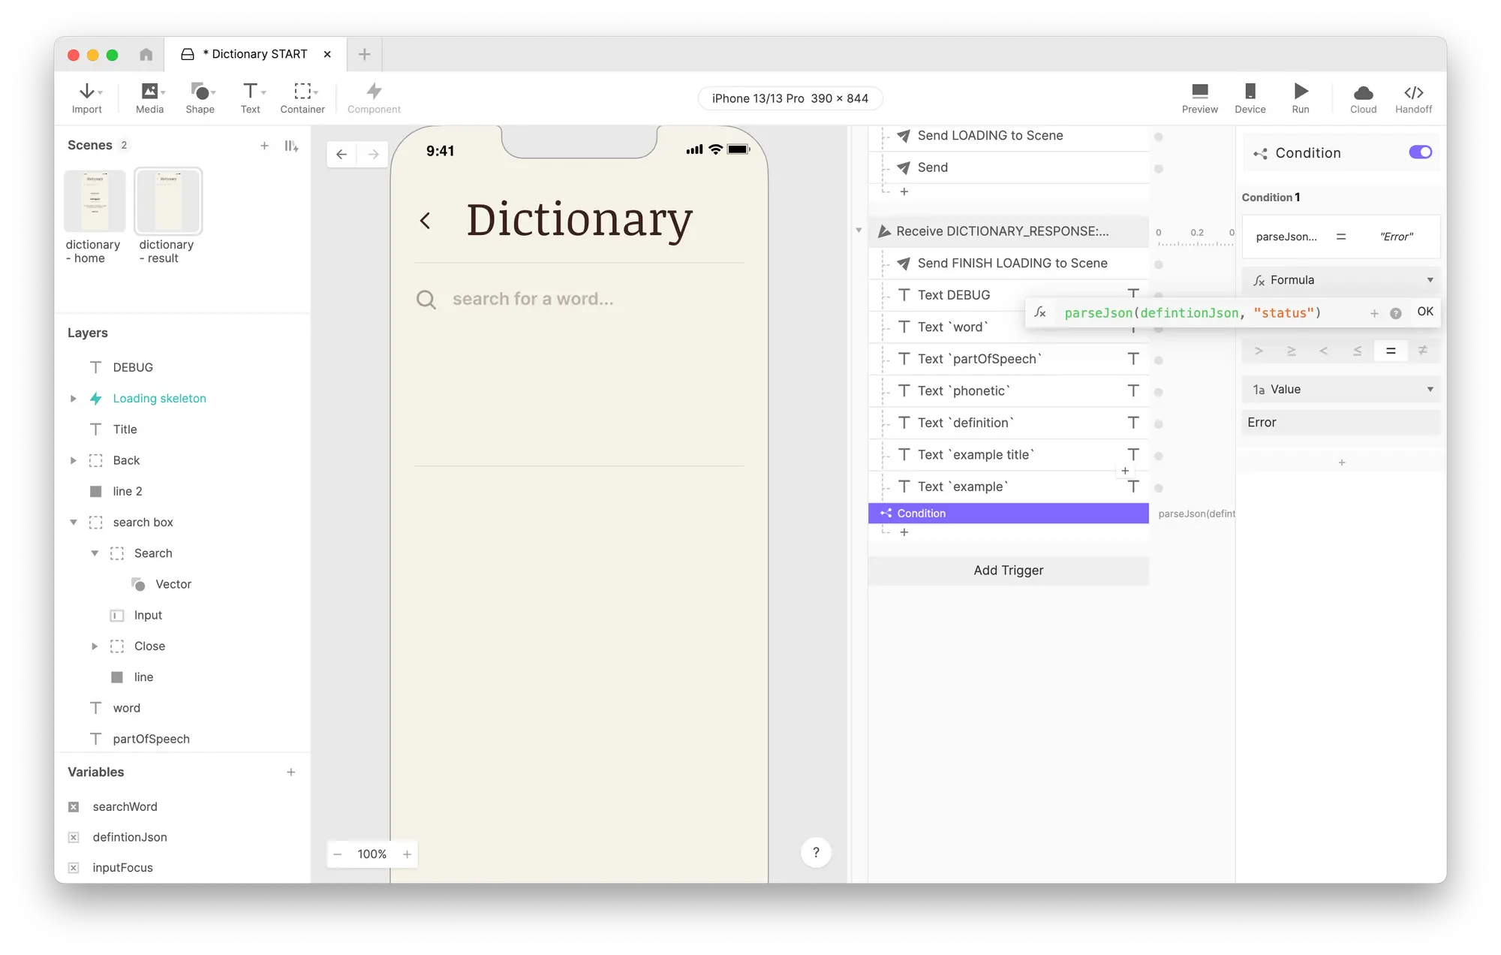Expand the Loading skeleton layer
1501x955 pixels.
pyautogui.click(x=73, y=399)
